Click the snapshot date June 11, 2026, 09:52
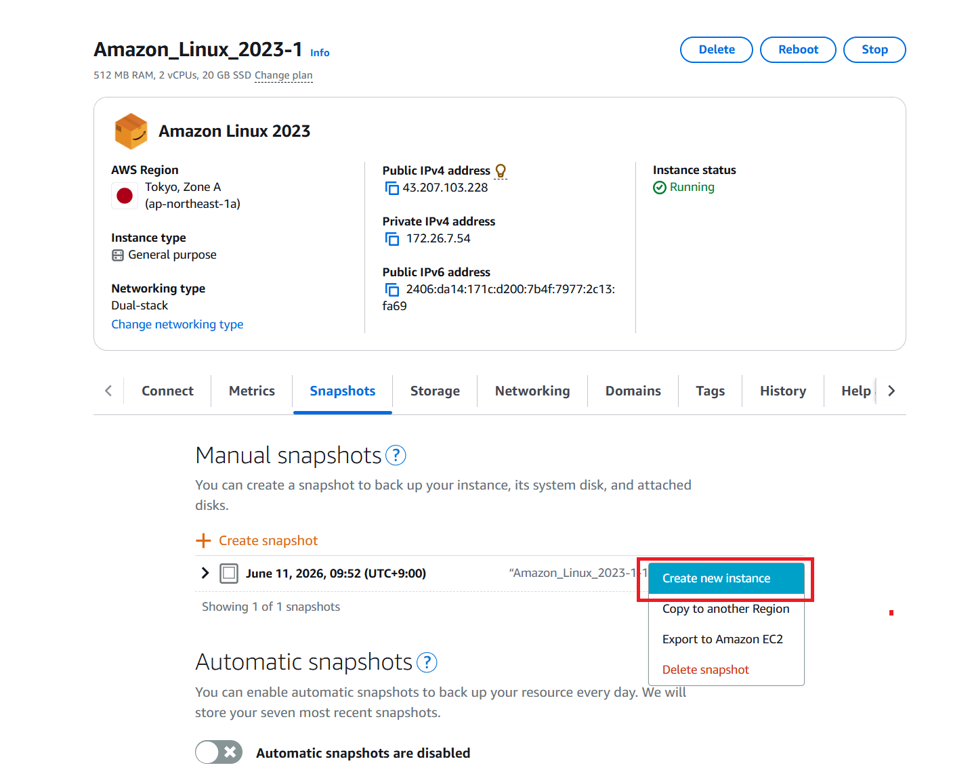The image size is (972, 776). (x=336, y=574)
